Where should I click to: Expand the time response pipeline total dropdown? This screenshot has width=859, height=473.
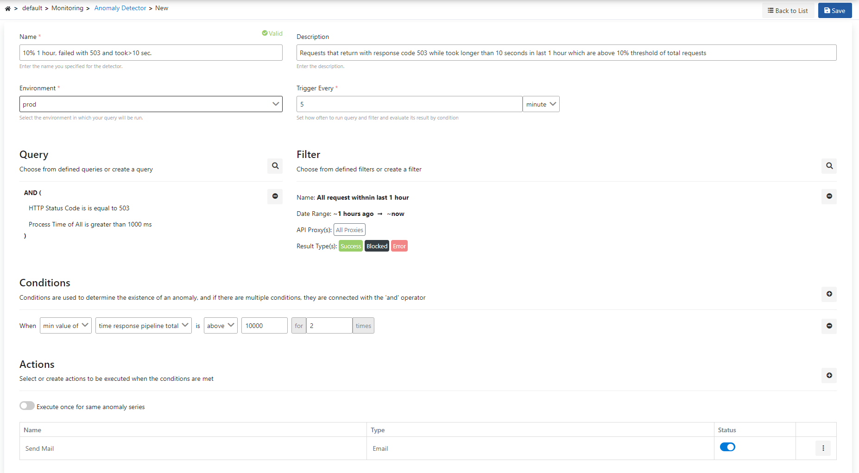point(143,326)
